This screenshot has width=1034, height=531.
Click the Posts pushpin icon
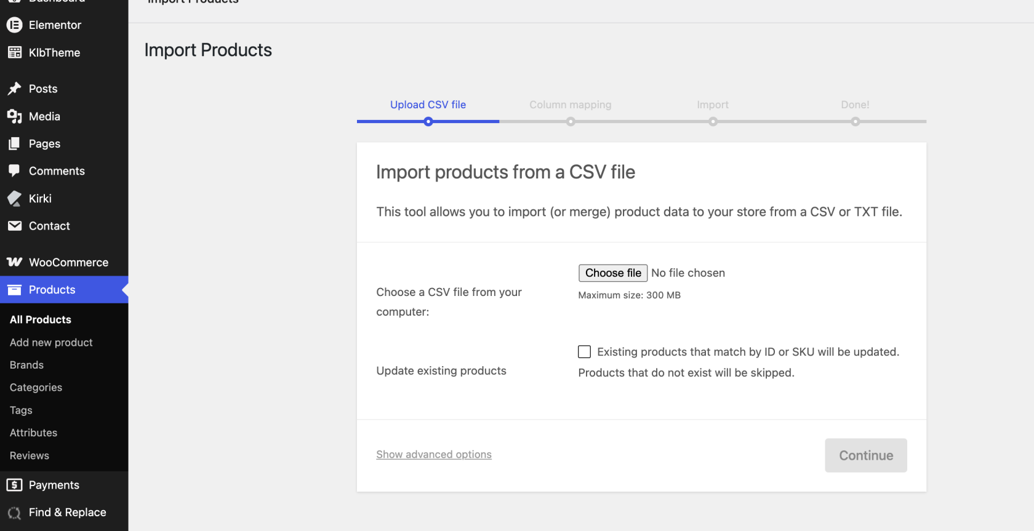[14, 89]
